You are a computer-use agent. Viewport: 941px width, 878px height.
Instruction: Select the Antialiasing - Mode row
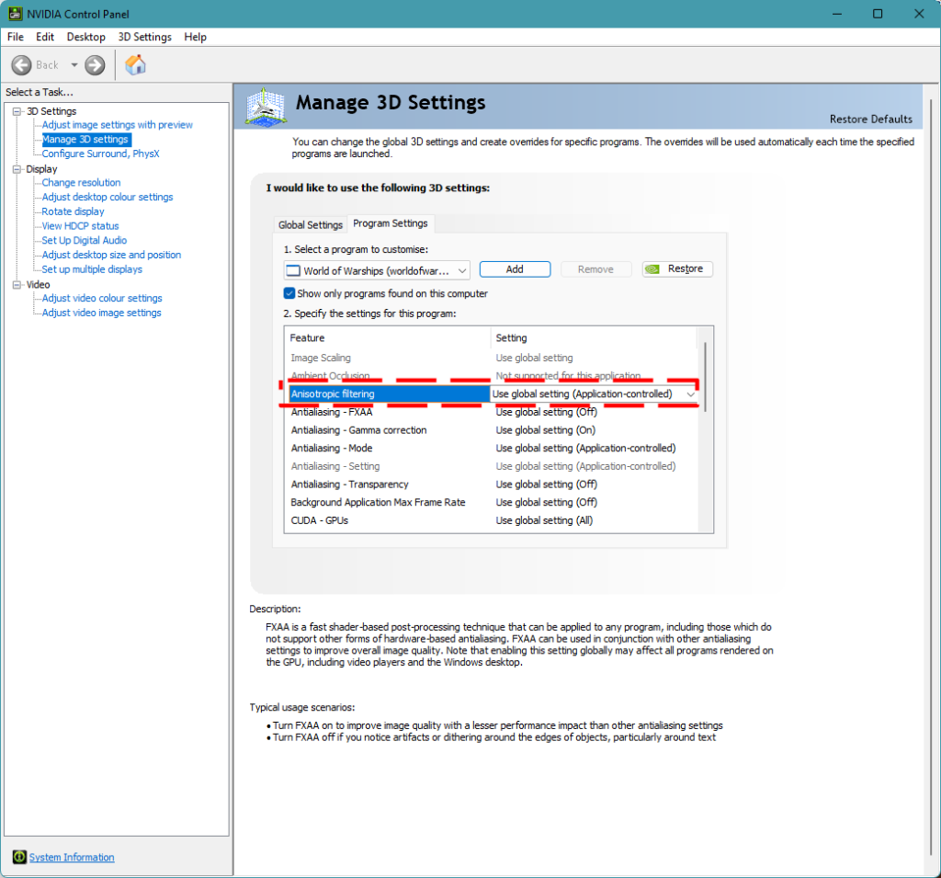pyautogui.click(x=493, y=448)
